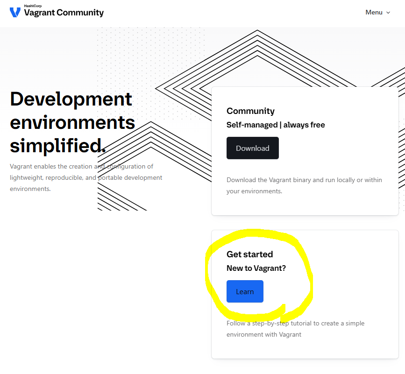Click the 'Get started' card heading
405x374 pixels.
(x=249, y=254)
